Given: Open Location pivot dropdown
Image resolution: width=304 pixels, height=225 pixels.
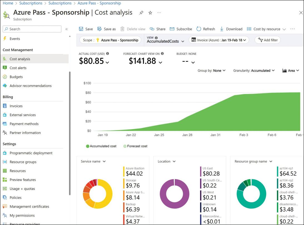Looking at the screenshot, I should pyautogui.click(x=166, y=161).
